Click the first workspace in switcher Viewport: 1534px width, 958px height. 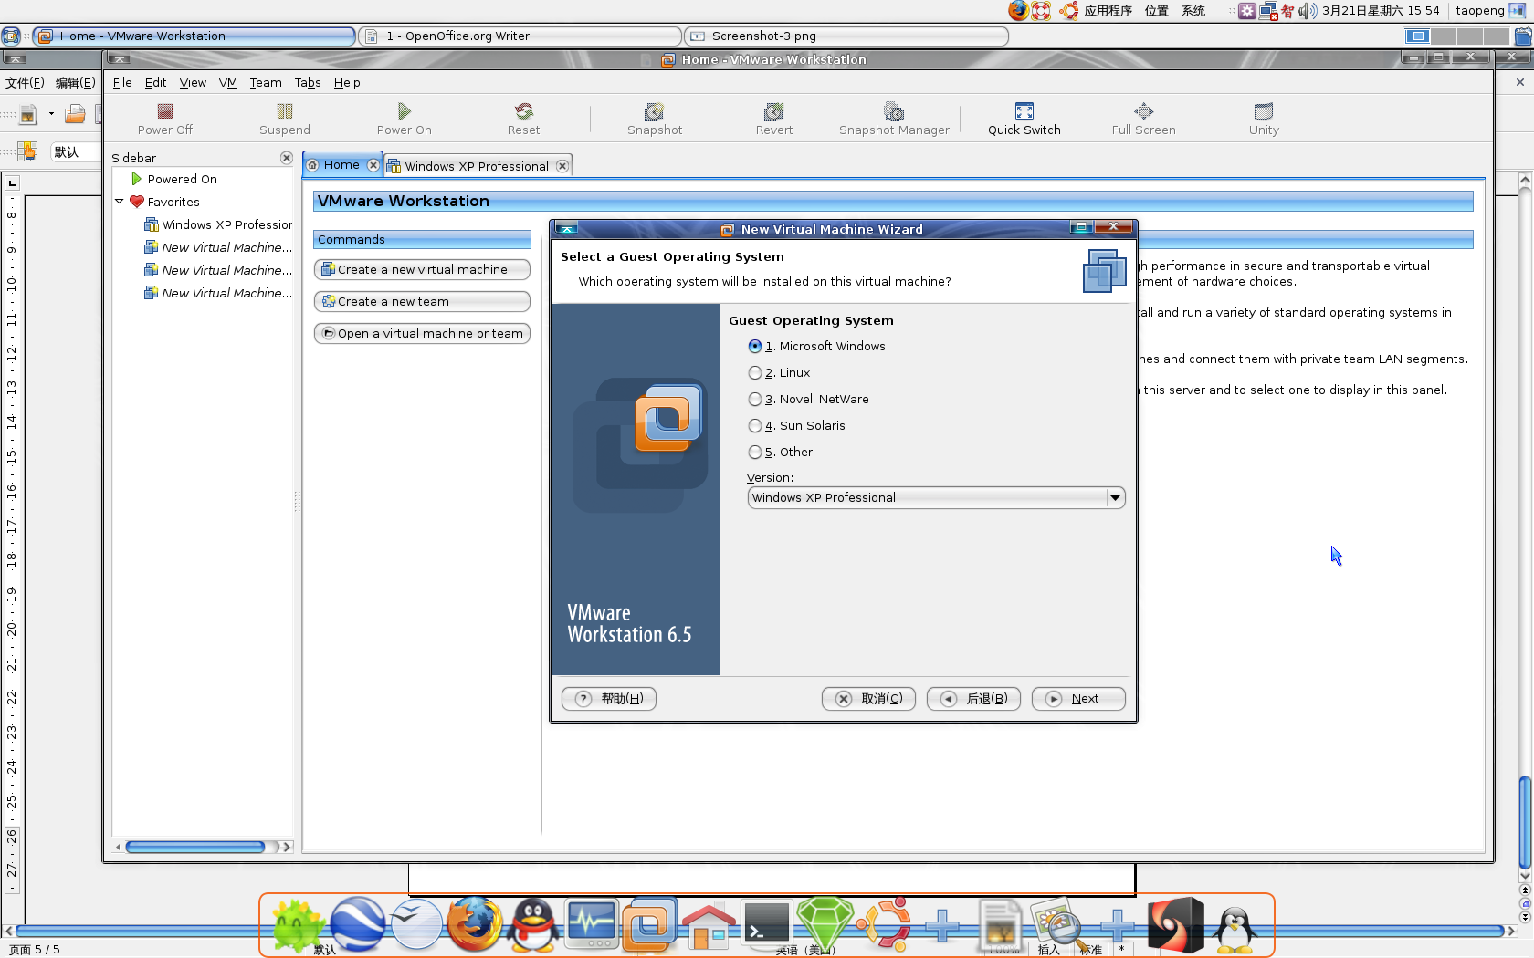click(1417, 36)
